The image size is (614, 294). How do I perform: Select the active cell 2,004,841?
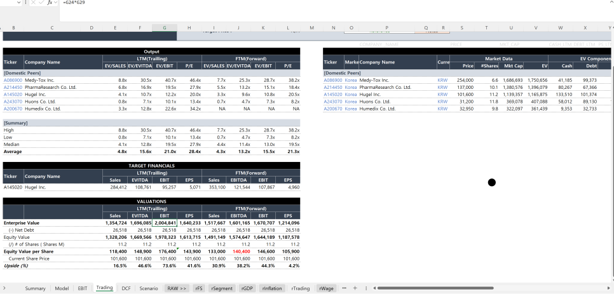(x=165, y=223)
